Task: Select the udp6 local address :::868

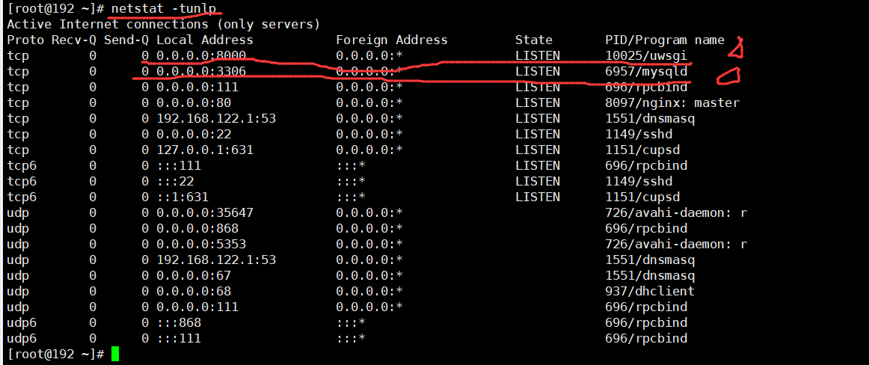Action: [x=179, y=322]
